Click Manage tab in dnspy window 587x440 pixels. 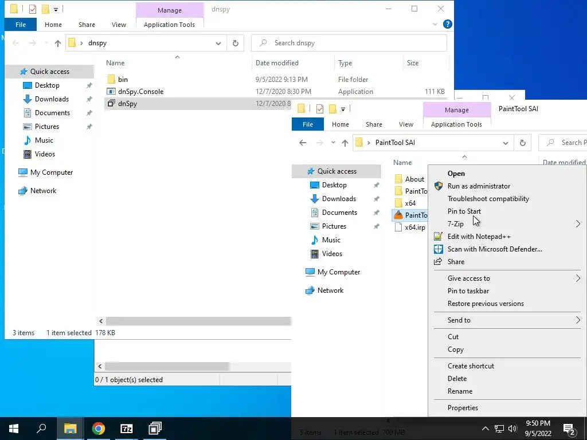coord(170,10)
